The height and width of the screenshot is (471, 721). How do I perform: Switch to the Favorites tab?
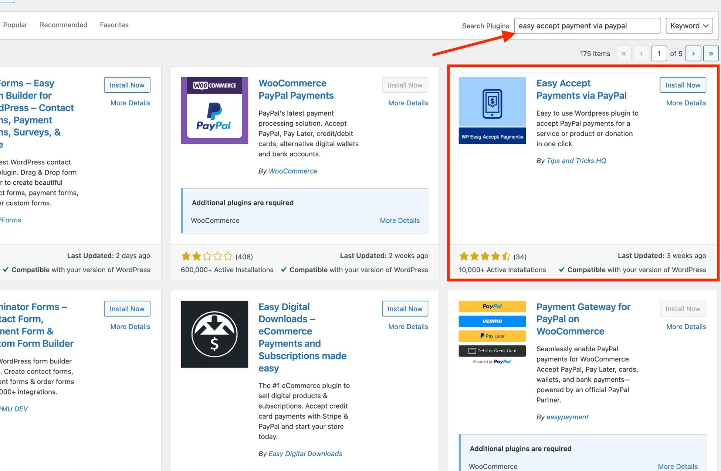[x=114, y=25]
